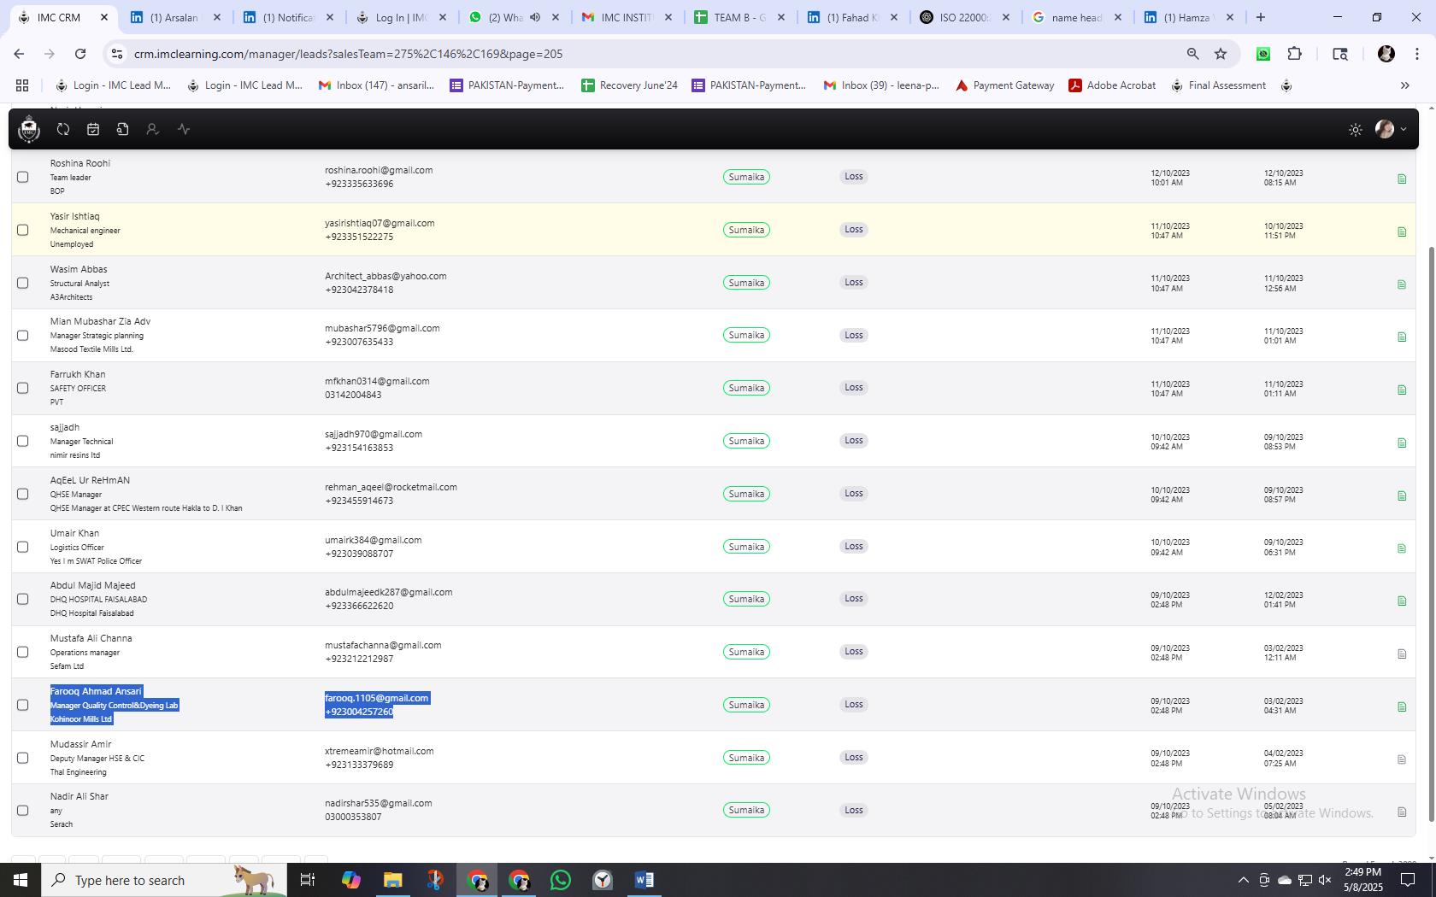Screen dimensions: 1436x897
Task: Click Sumaika badge in Nadir Ali Shar row
Action: coord(746,810)
